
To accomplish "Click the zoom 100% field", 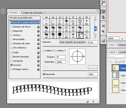I will [x=113, y=38].
